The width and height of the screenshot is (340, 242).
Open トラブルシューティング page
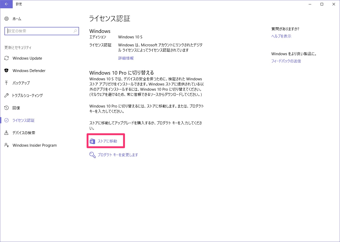click(x=27, y=95)
